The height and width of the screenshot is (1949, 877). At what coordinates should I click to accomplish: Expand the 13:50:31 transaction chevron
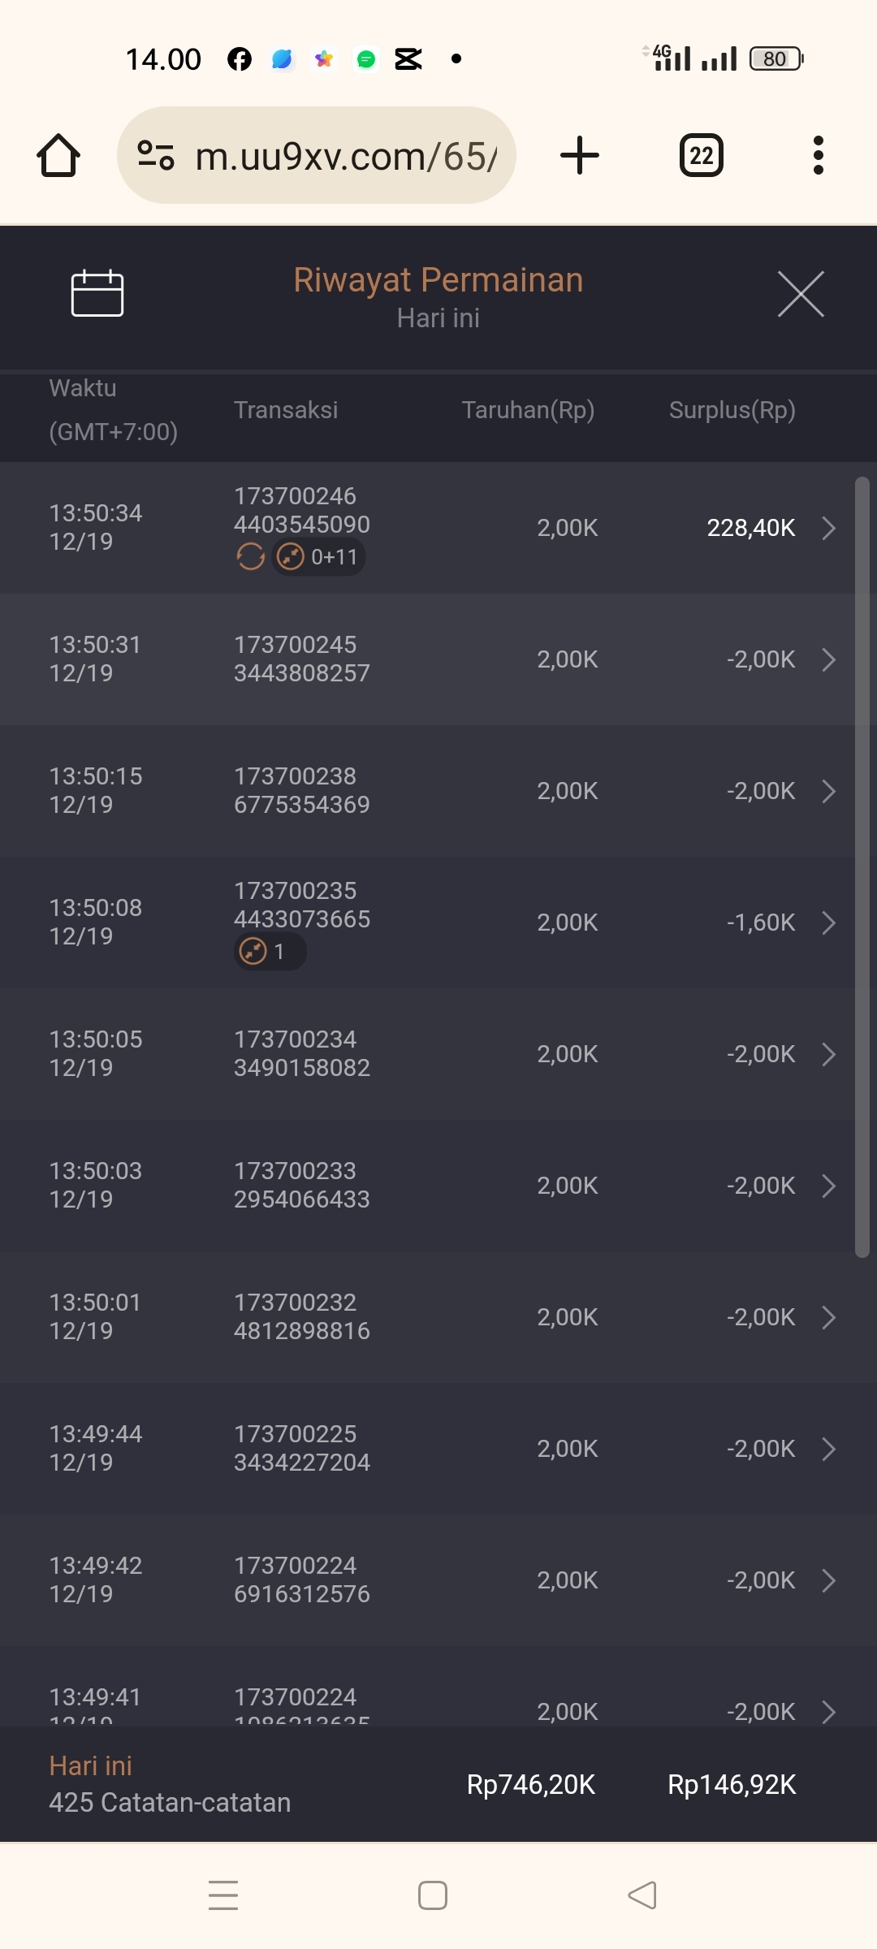828,659
